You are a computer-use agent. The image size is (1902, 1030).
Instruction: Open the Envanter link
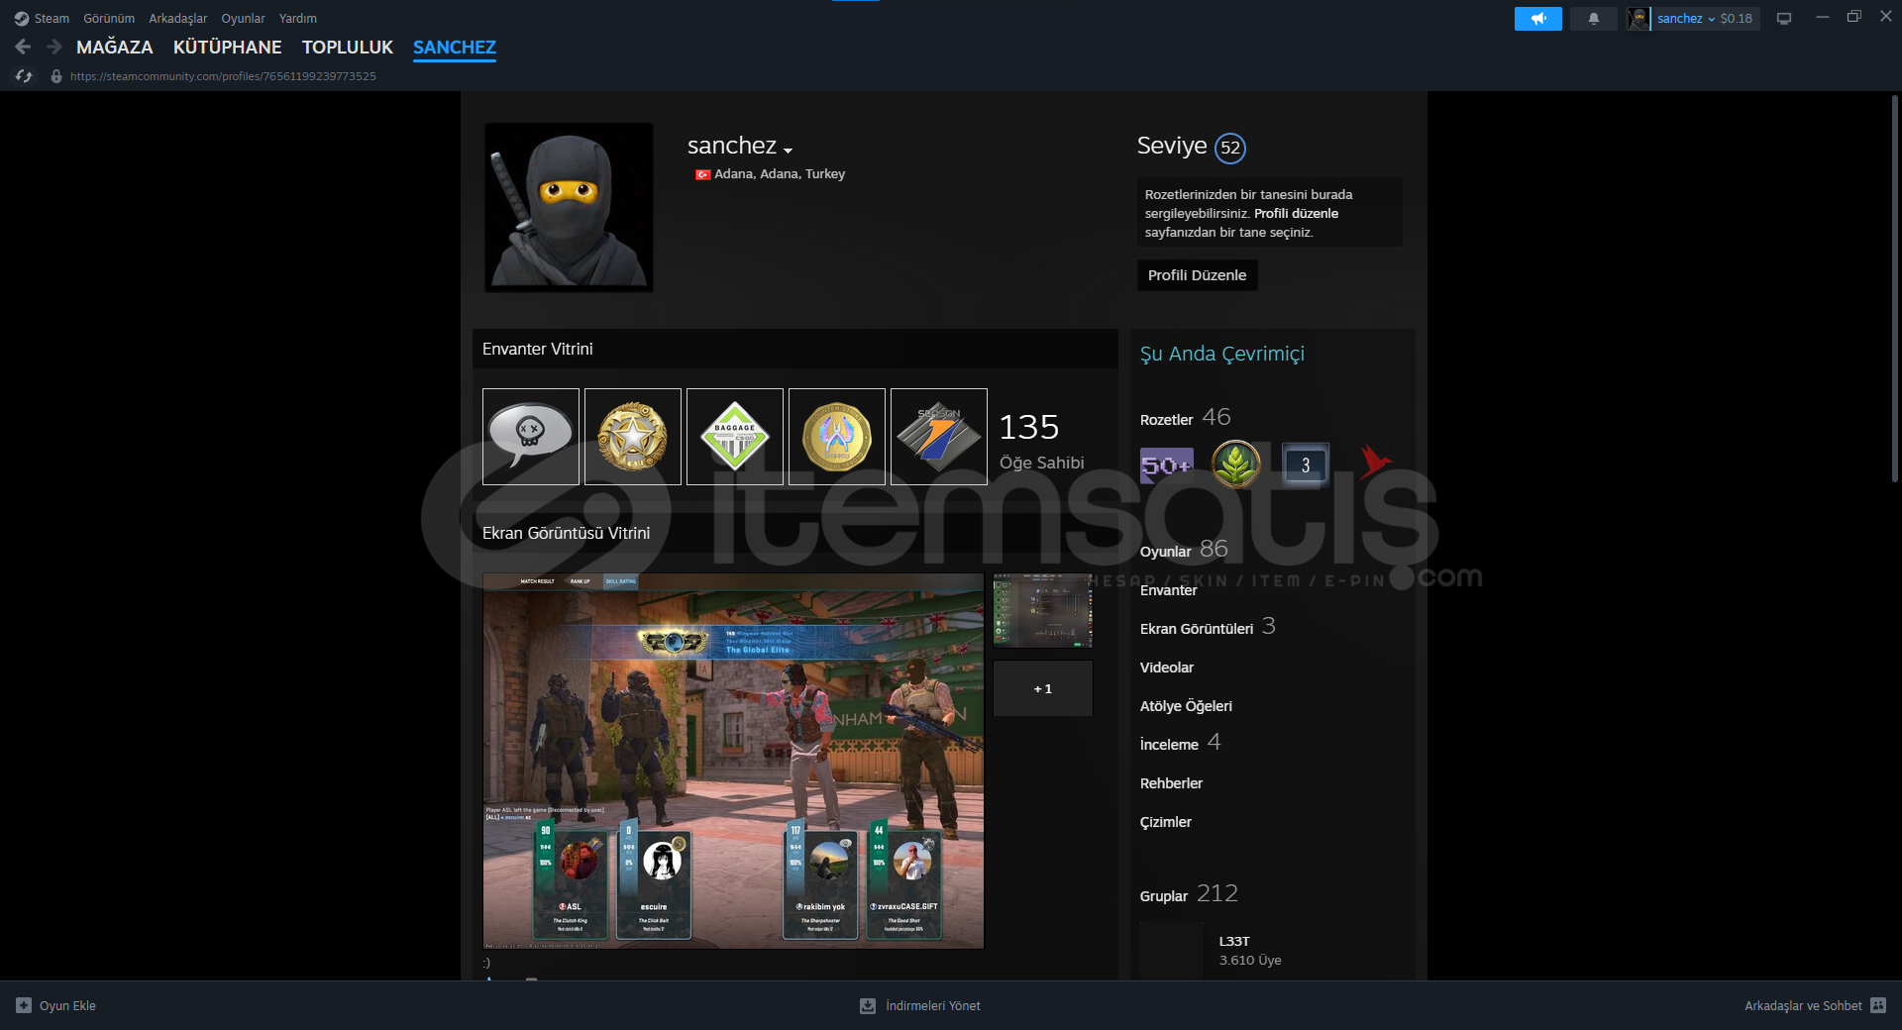coord(1169,590)
